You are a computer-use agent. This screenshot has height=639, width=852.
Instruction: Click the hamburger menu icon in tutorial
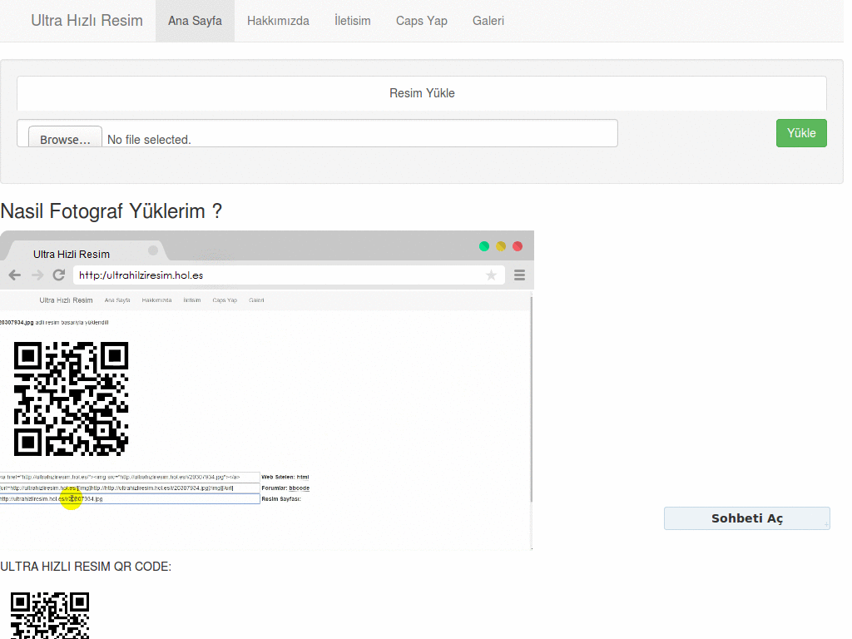pyautogui.click(x=519, y=275)
